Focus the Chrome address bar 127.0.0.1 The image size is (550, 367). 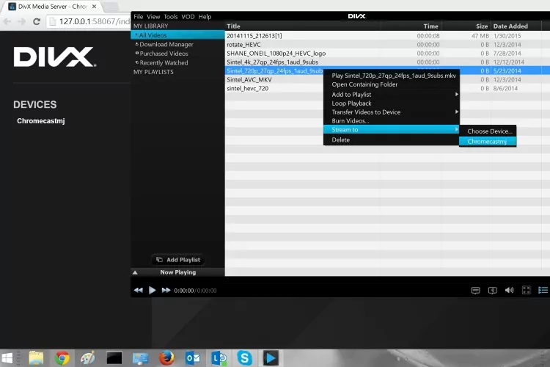click(x=89, y=21)
